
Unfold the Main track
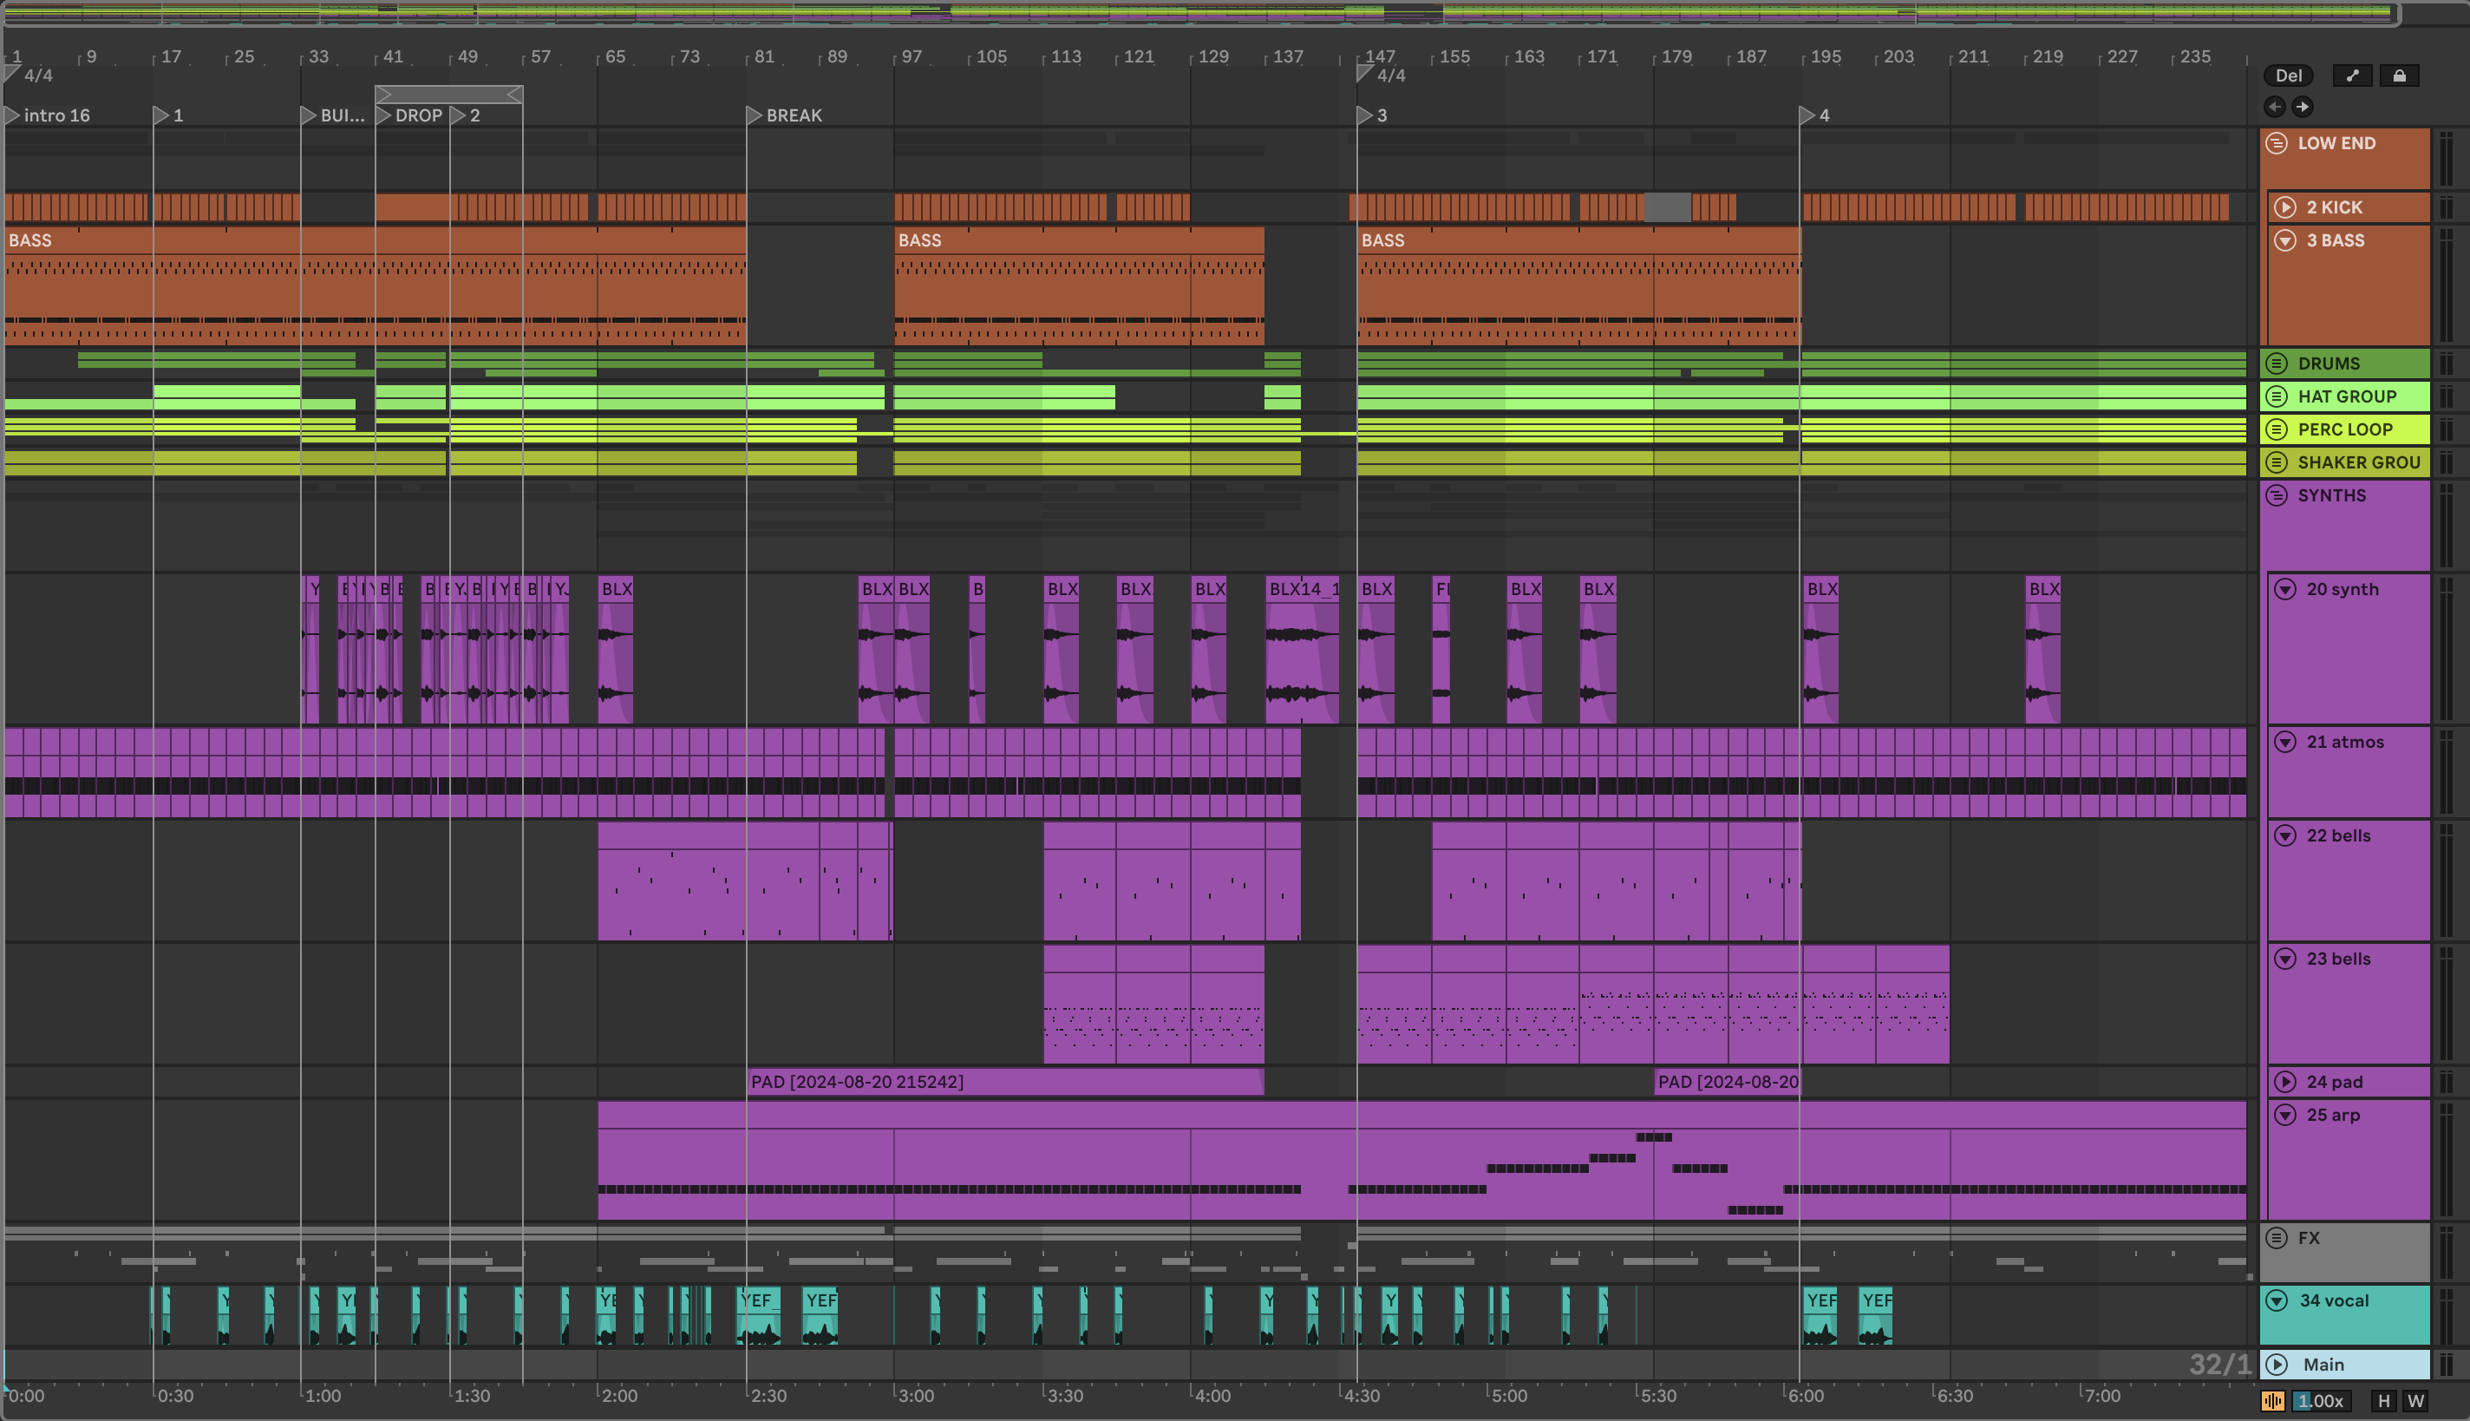click(2276, 1365)
